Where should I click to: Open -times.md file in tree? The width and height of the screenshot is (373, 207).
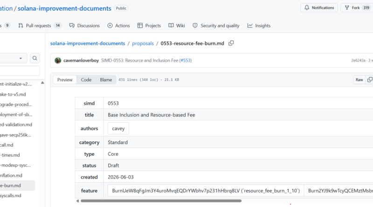[x=10, y=155]
